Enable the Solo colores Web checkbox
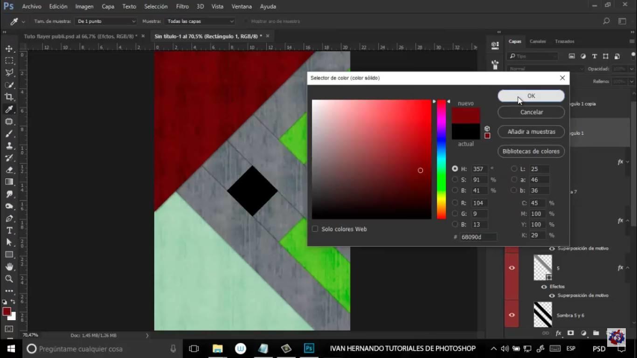The height and width of the screenshot is (358, 637). 315,228
